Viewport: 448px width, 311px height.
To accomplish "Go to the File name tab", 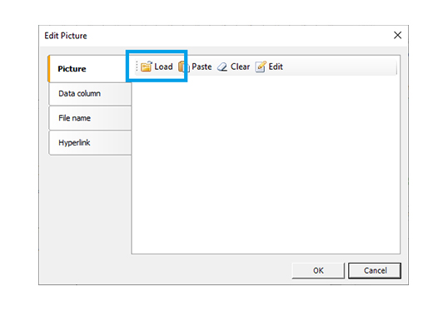I will [90, 118].
